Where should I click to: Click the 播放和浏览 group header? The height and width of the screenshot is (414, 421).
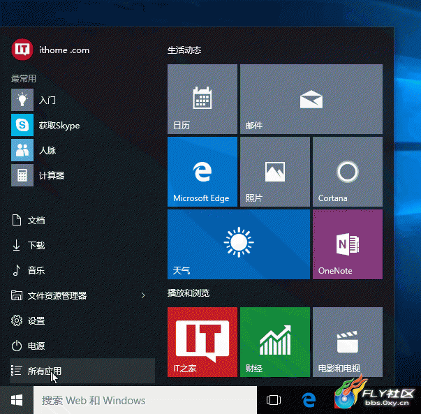[x=189, y=293]
